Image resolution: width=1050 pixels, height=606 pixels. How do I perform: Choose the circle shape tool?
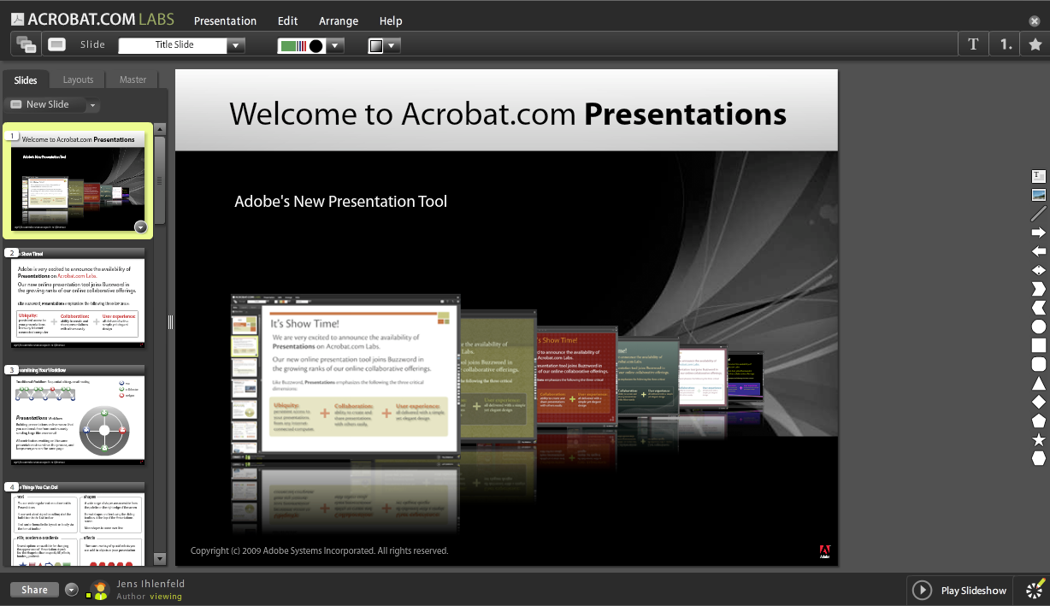[1038, 326]
